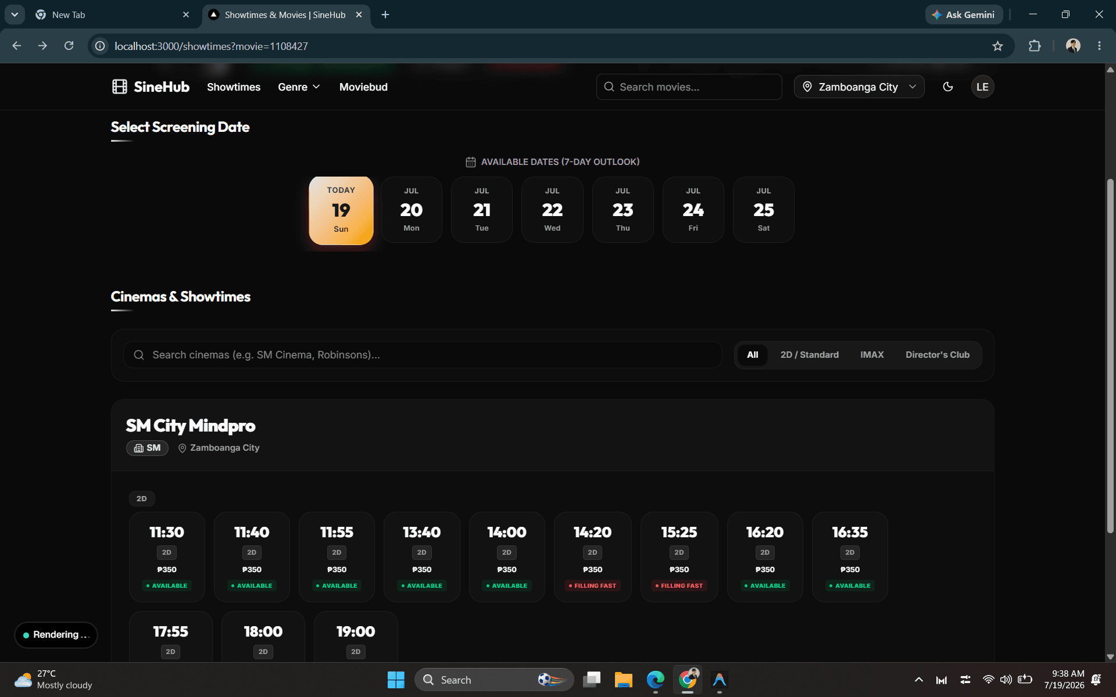
Task: Open Chrome profile avatar
Action: (x=1073, y=46)
